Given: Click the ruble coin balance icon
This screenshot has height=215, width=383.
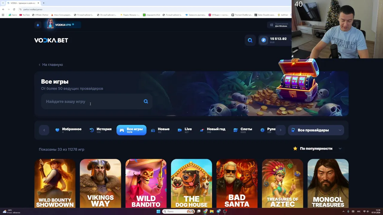Looking at the screenshot, I should tap(264, 40).
